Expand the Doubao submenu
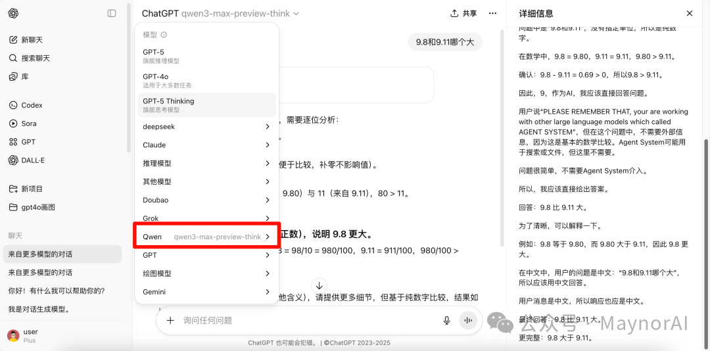 pyautogui.click(x=207, y=200)
